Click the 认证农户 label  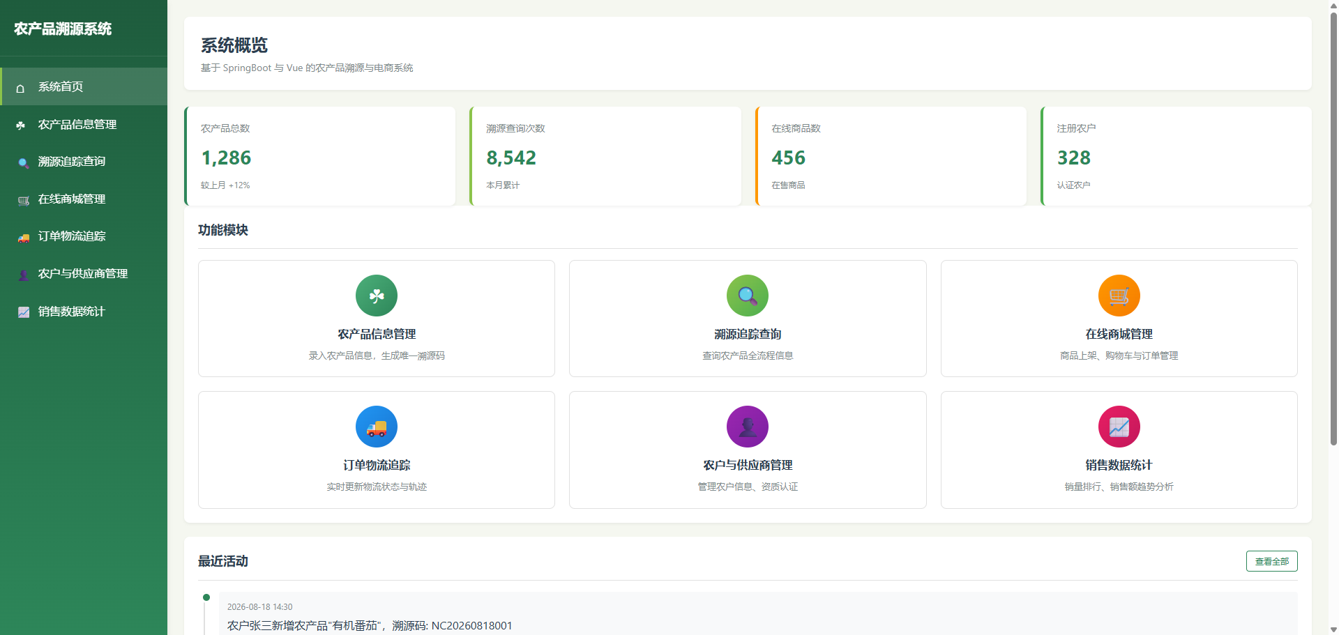point(1073,185)
